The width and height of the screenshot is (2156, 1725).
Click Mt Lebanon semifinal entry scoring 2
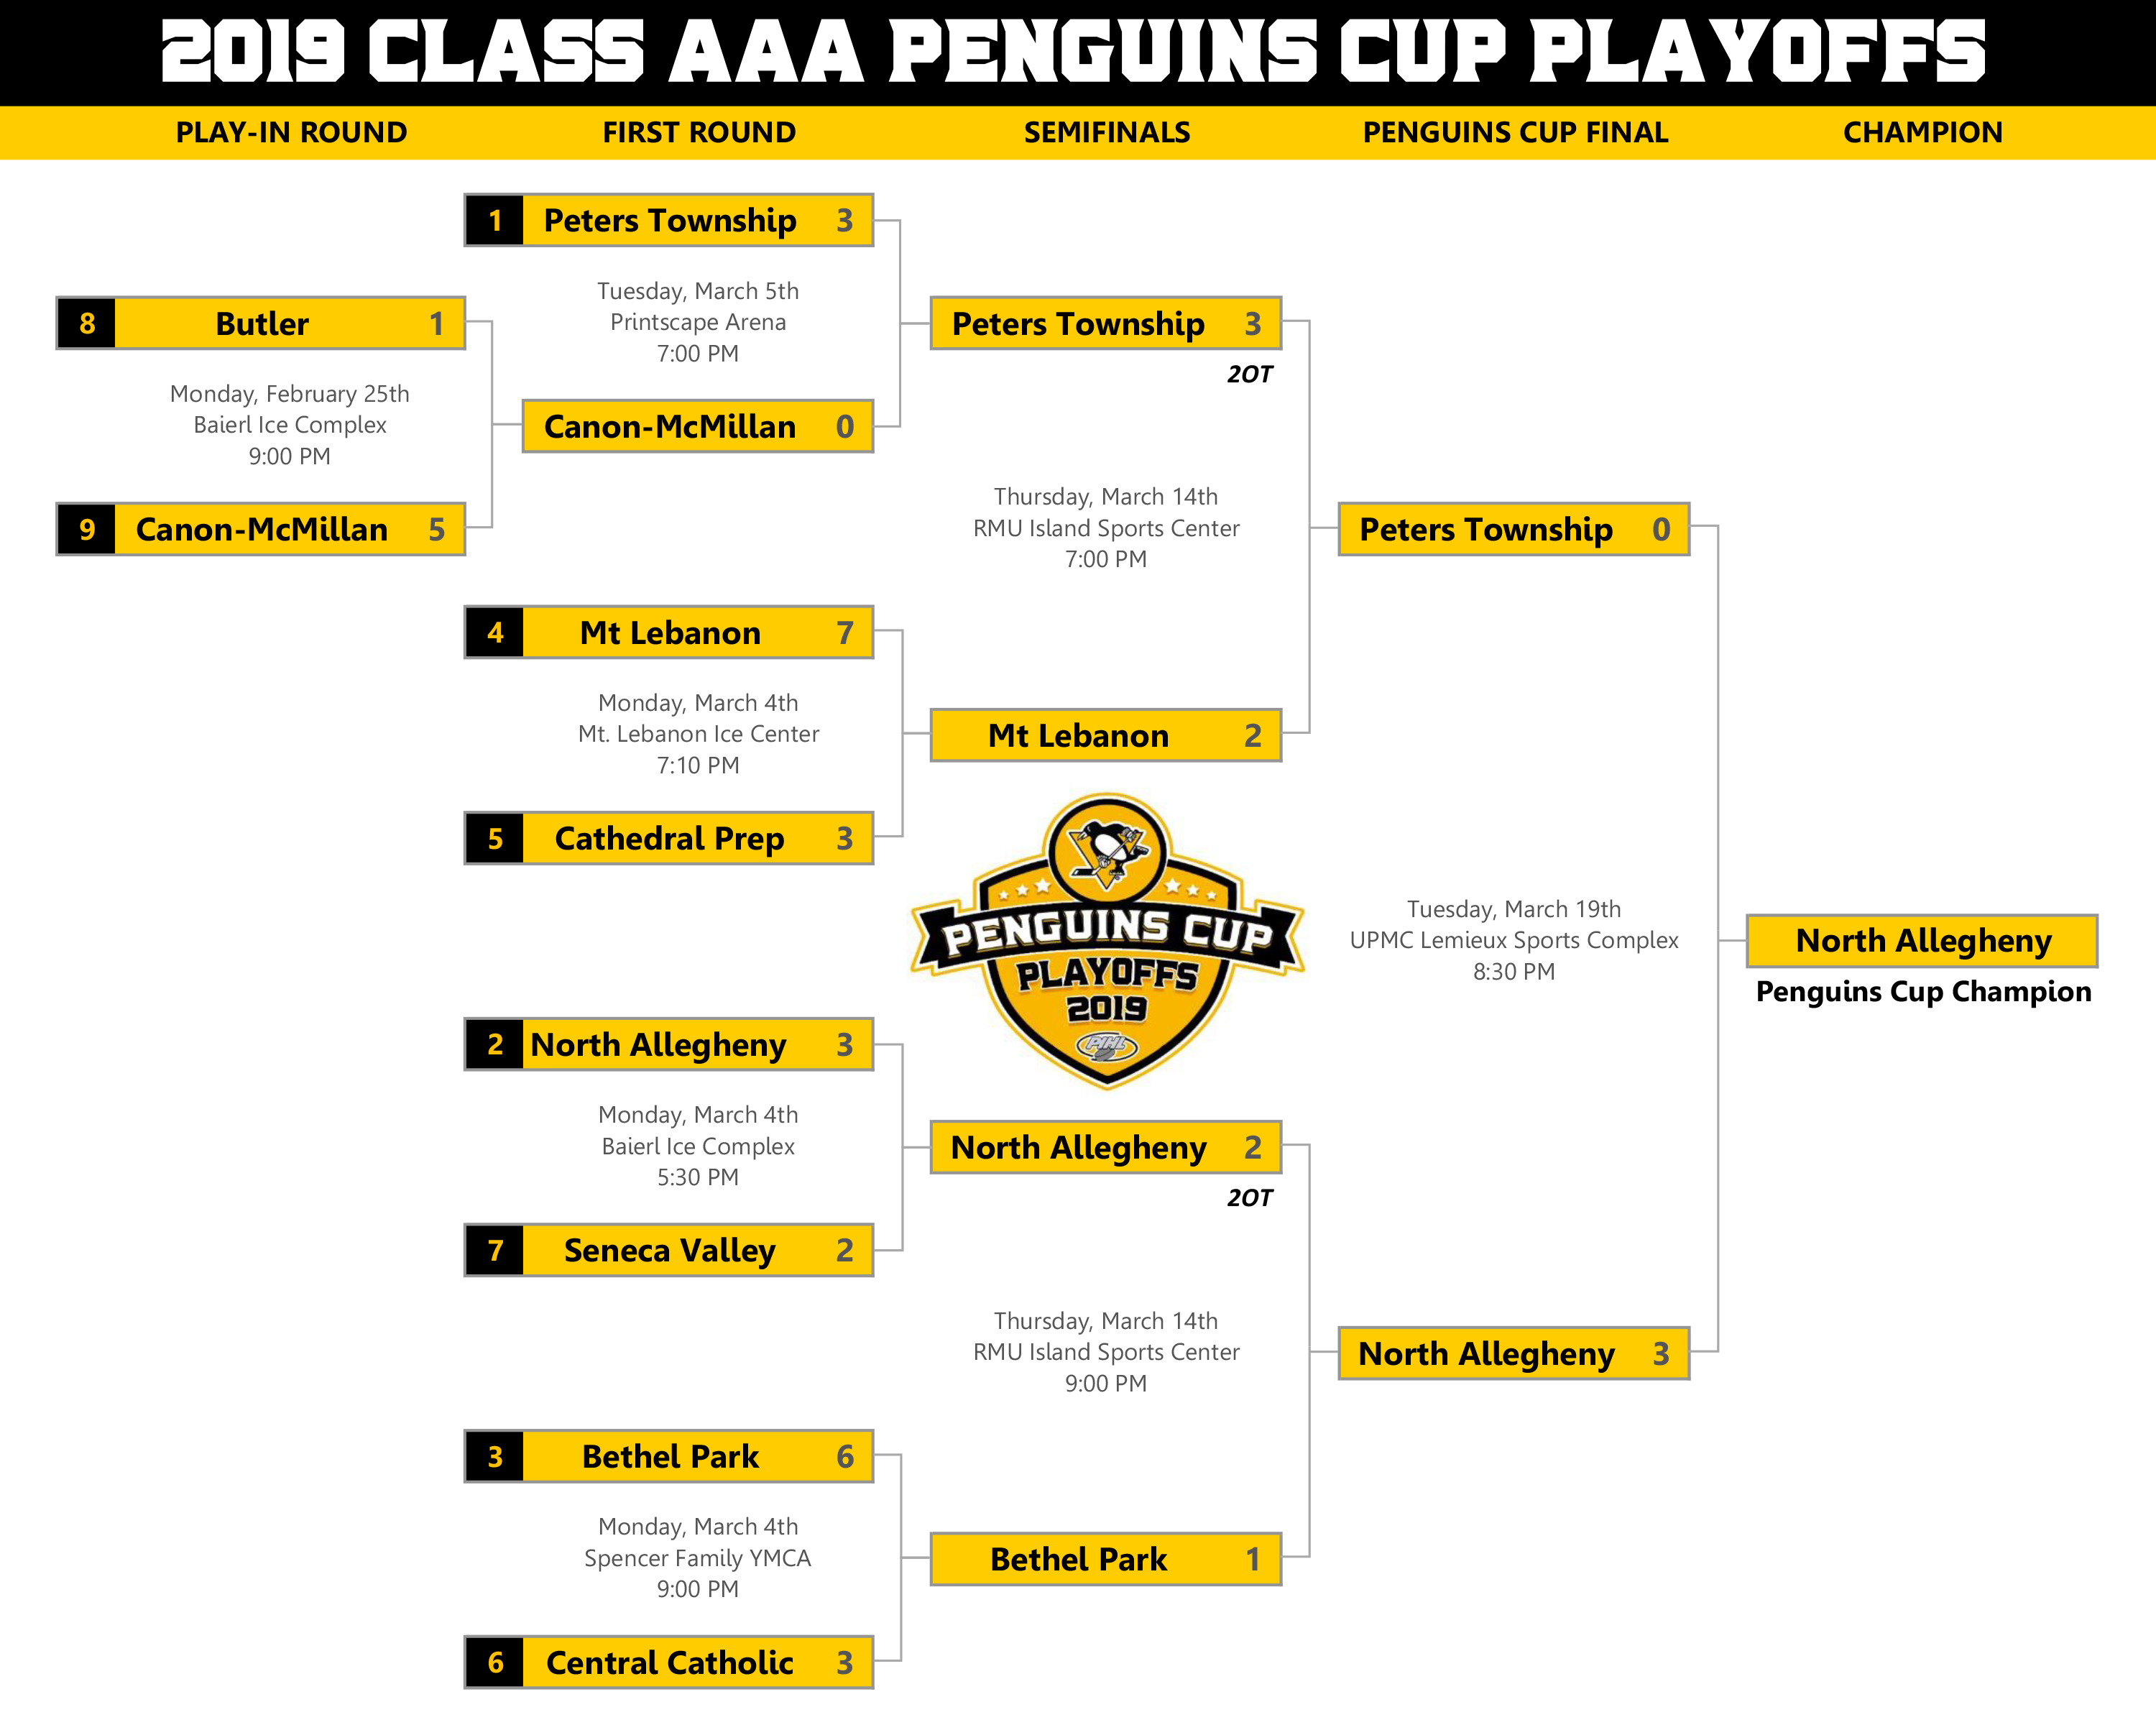1106,735
